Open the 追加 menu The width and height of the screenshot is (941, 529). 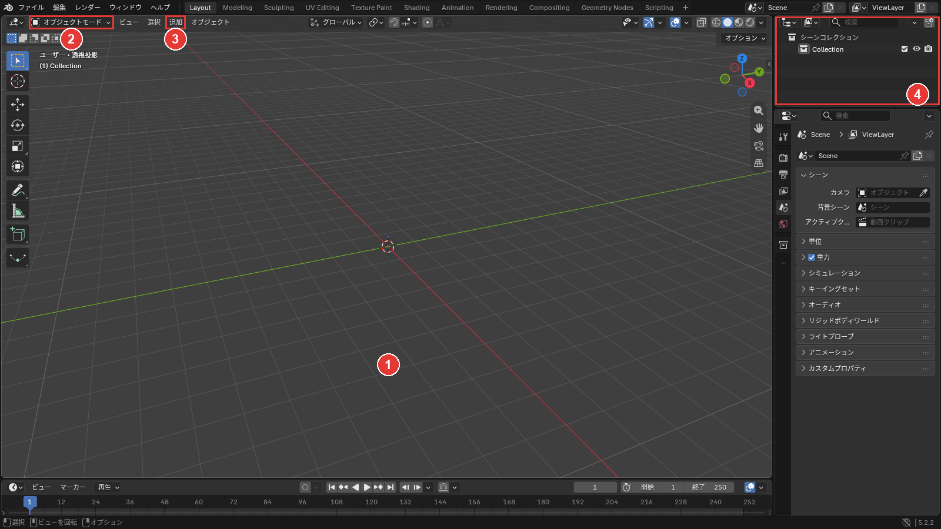(x=176, y=22)
